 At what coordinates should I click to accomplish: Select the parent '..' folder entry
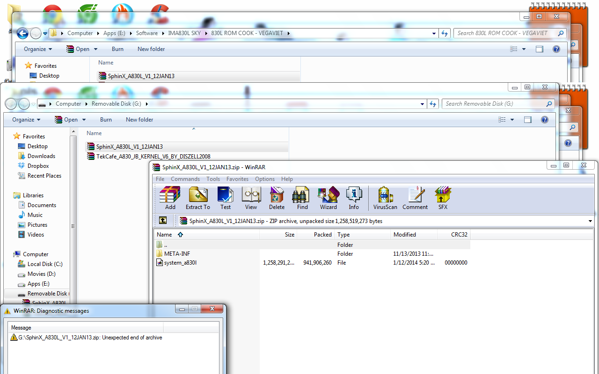(x=312, y=245)
